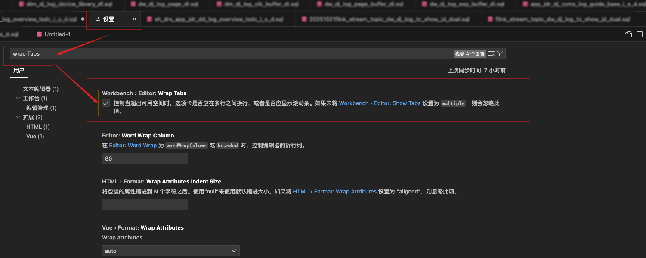646x258 pixels.
Task: Select 编辑管理 (1) in the settings tree
Action: (41, 108)
